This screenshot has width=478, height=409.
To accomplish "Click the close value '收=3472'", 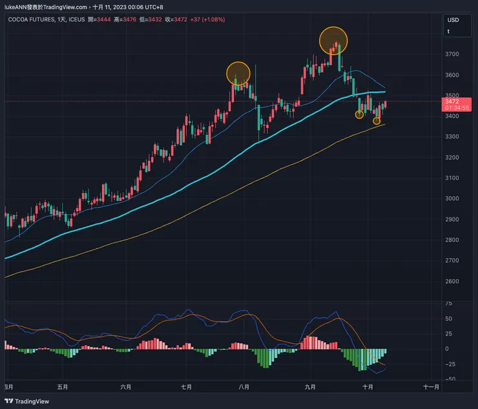I will pyautogui.click(x=176, y=19).
